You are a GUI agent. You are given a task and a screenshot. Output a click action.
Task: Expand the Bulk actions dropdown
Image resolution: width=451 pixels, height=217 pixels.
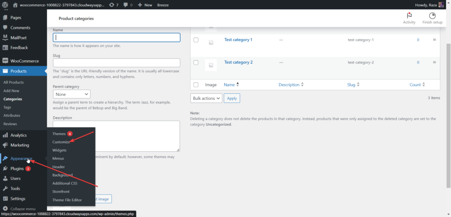click(206, 98)
